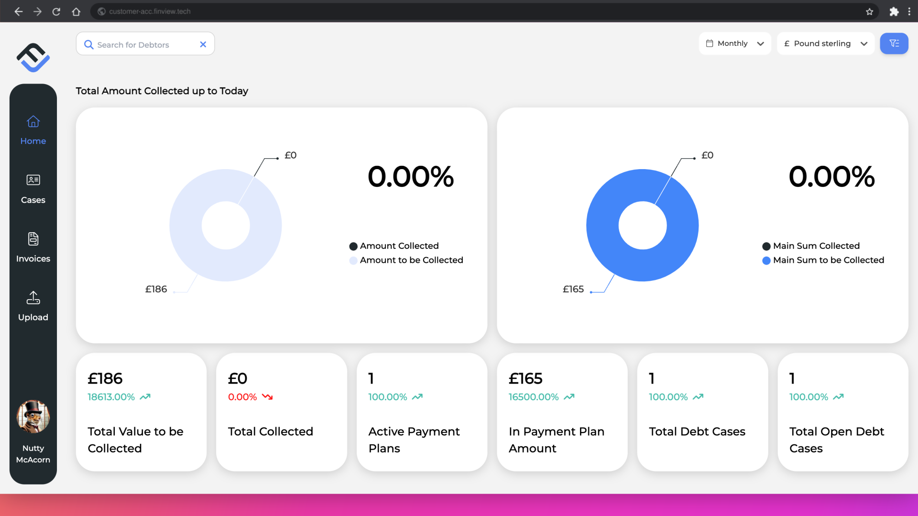Image resolution: width=918 pixels, height=516 pixels.
Task: Navigate to Invoices panel
Action: (x=33, y=247)
